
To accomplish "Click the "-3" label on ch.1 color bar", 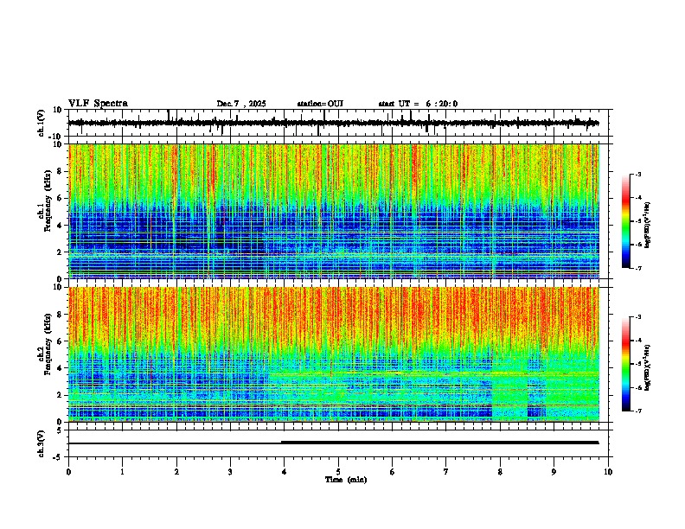I will 637,174.
